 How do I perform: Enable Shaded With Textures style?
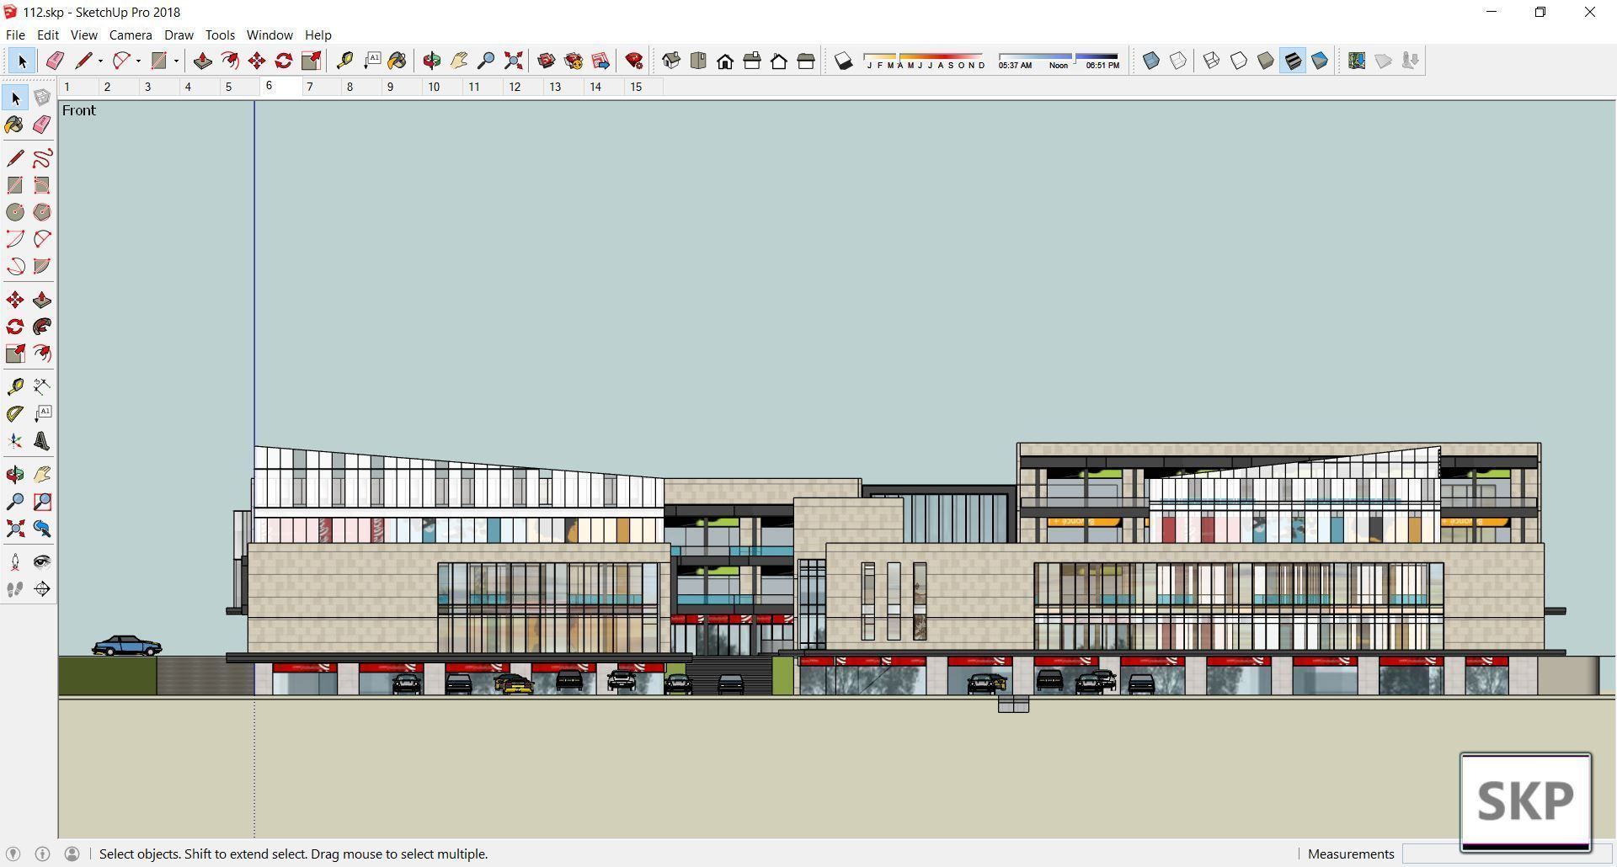point(1293,61)
